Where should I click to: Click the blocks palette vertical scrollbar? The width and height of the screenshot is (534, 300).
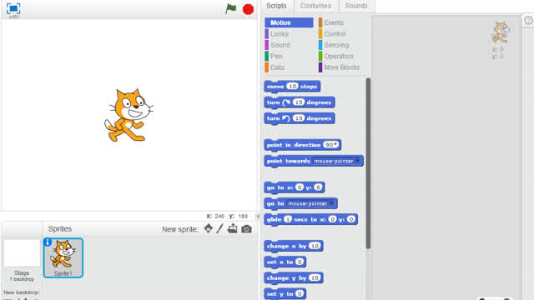pyautogui.click(x=368, y=163)
